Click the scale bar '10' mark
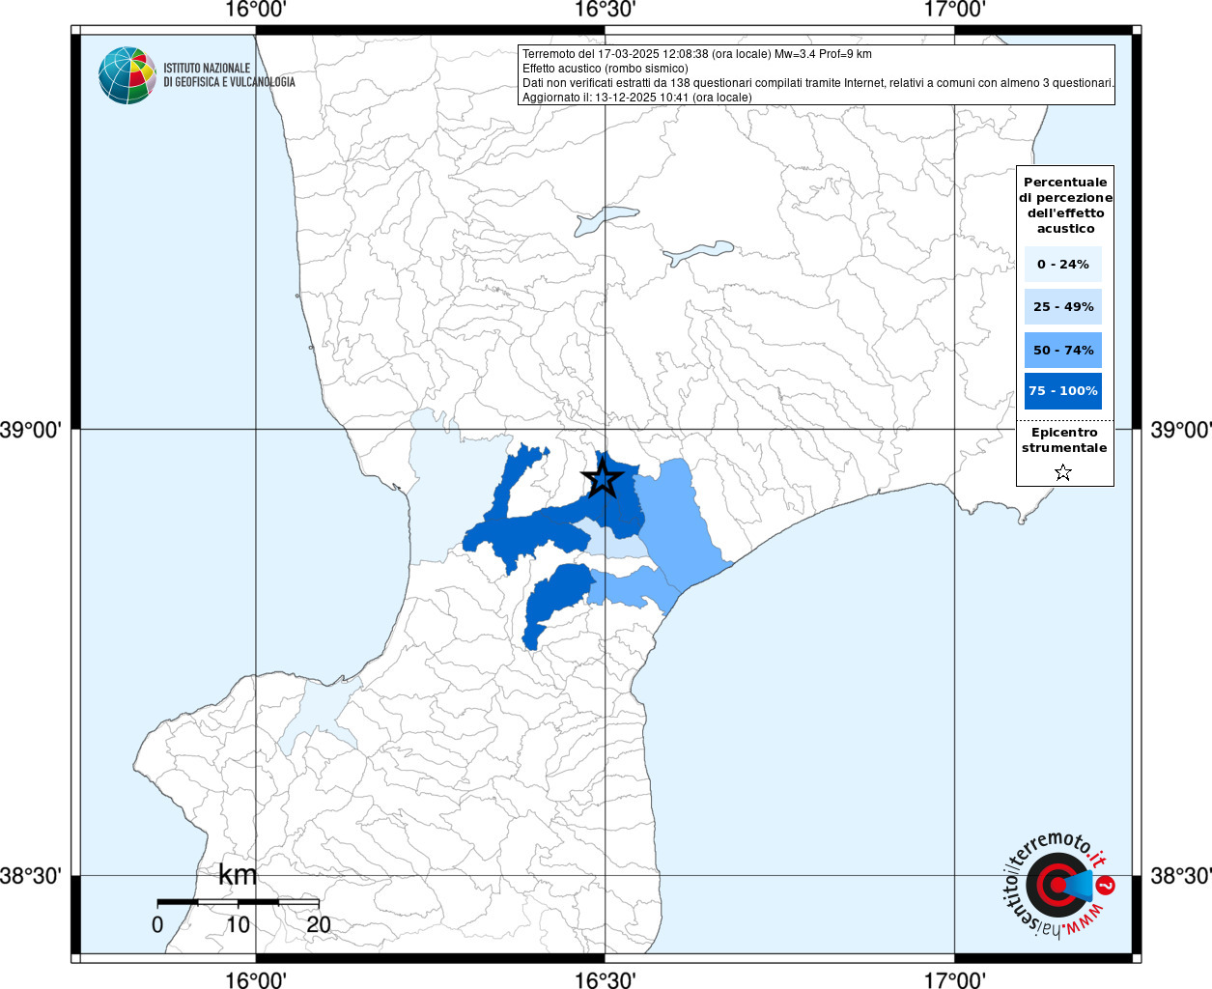The width and height of the screenshot is (1212, 989). (238, 924)
